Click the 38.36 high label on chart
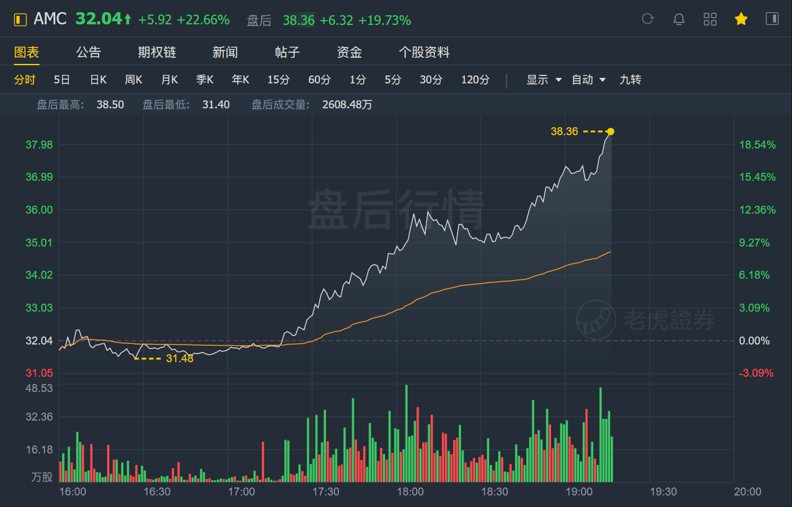Image resolution: width=792 pixels, height=507 pixels. pos(564,131)
